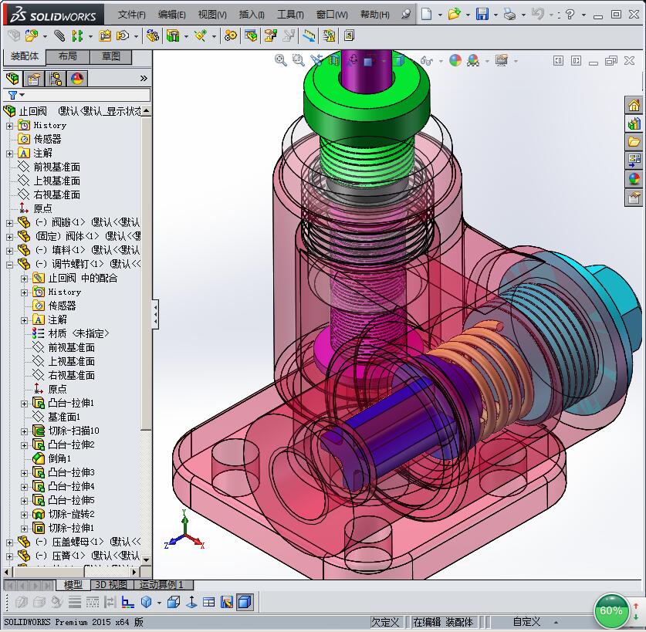Open the Save dropdown arrow

(495, 15)
